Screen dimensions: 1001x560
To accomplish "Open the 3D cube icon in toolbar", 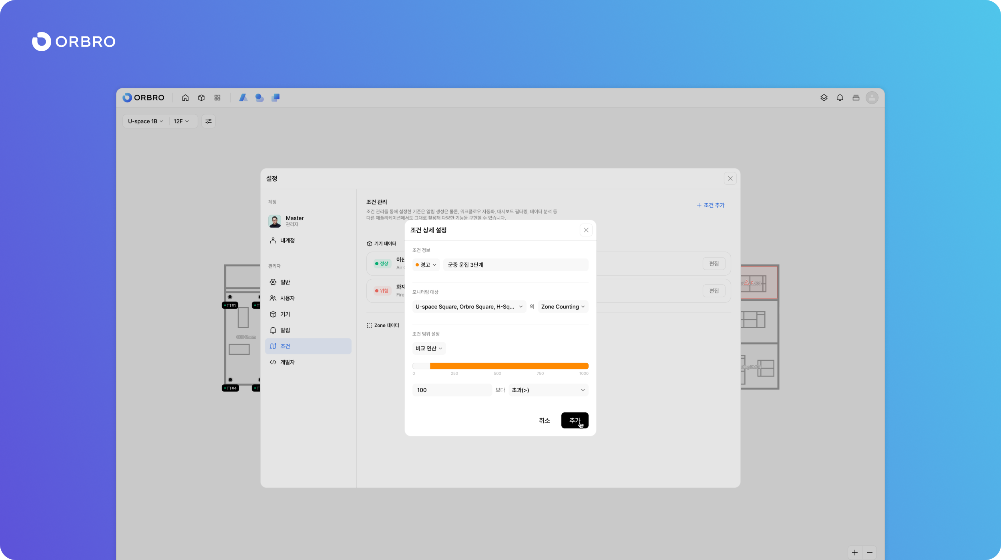I will 201,98.
